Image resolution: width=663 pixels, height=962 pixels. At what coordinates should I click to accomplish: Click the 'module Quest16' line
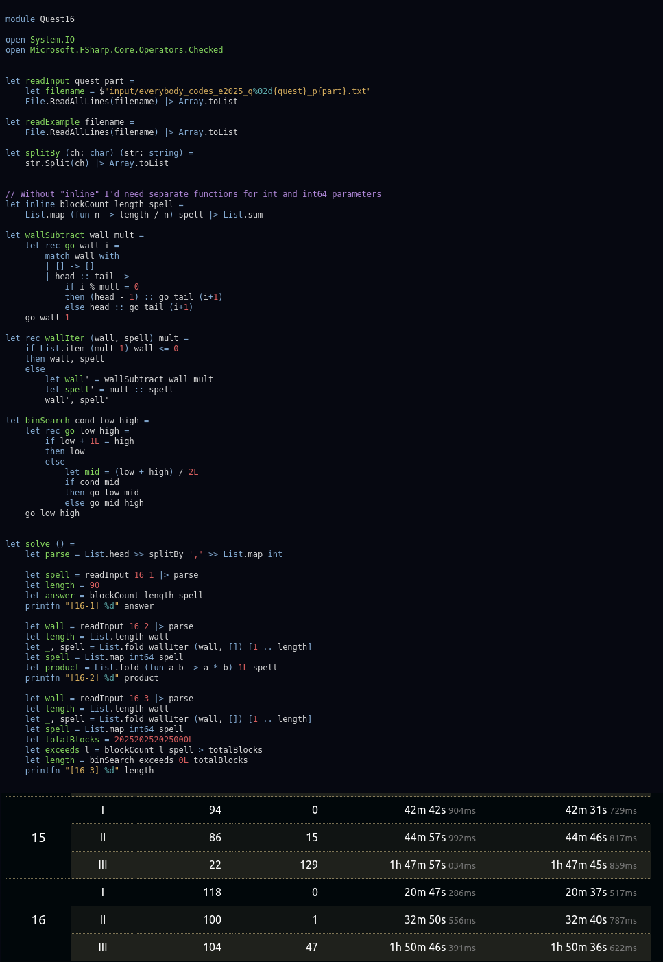[x=40, y=19]
